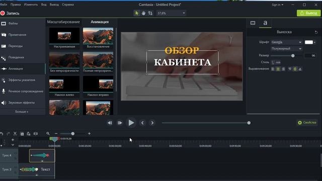Start recording with the Запись button
322x181 pixels.
click(10, 14)
